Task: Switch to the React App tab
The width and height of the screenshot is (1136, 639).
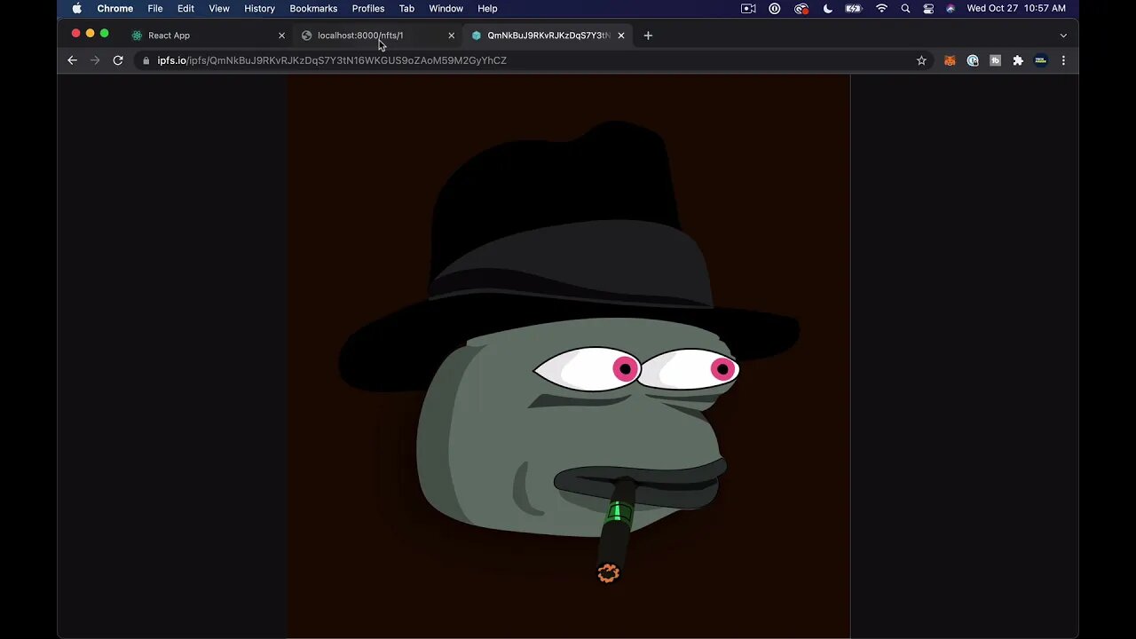Action: pos(209,35)
